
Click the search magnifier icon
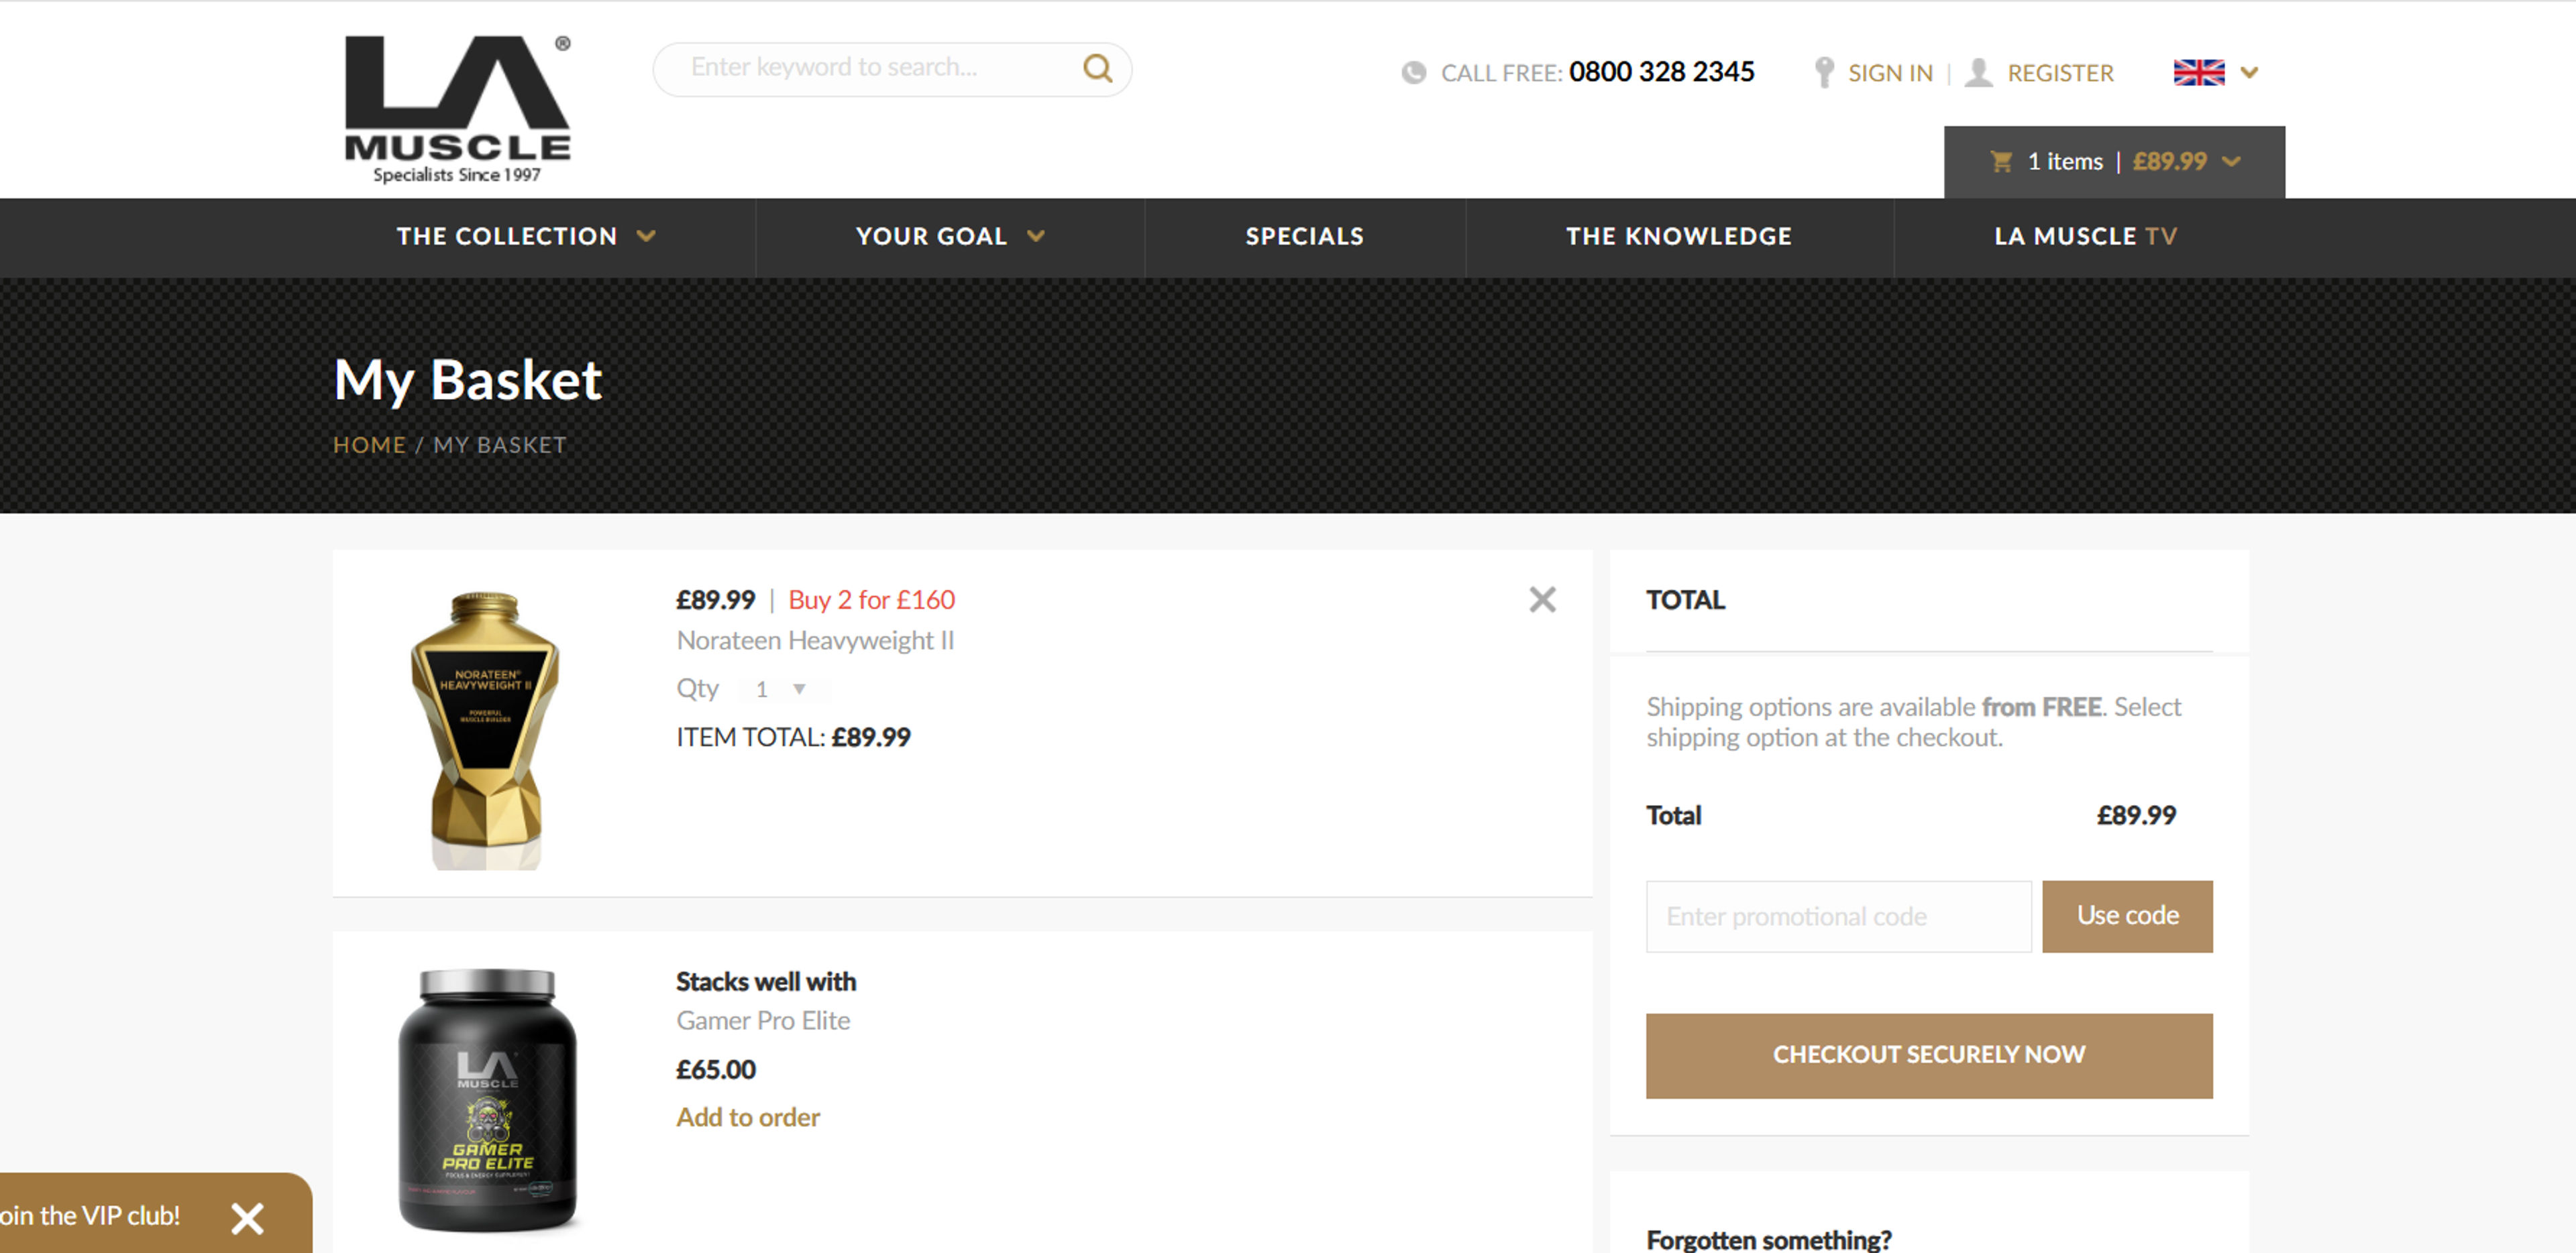1097,68
